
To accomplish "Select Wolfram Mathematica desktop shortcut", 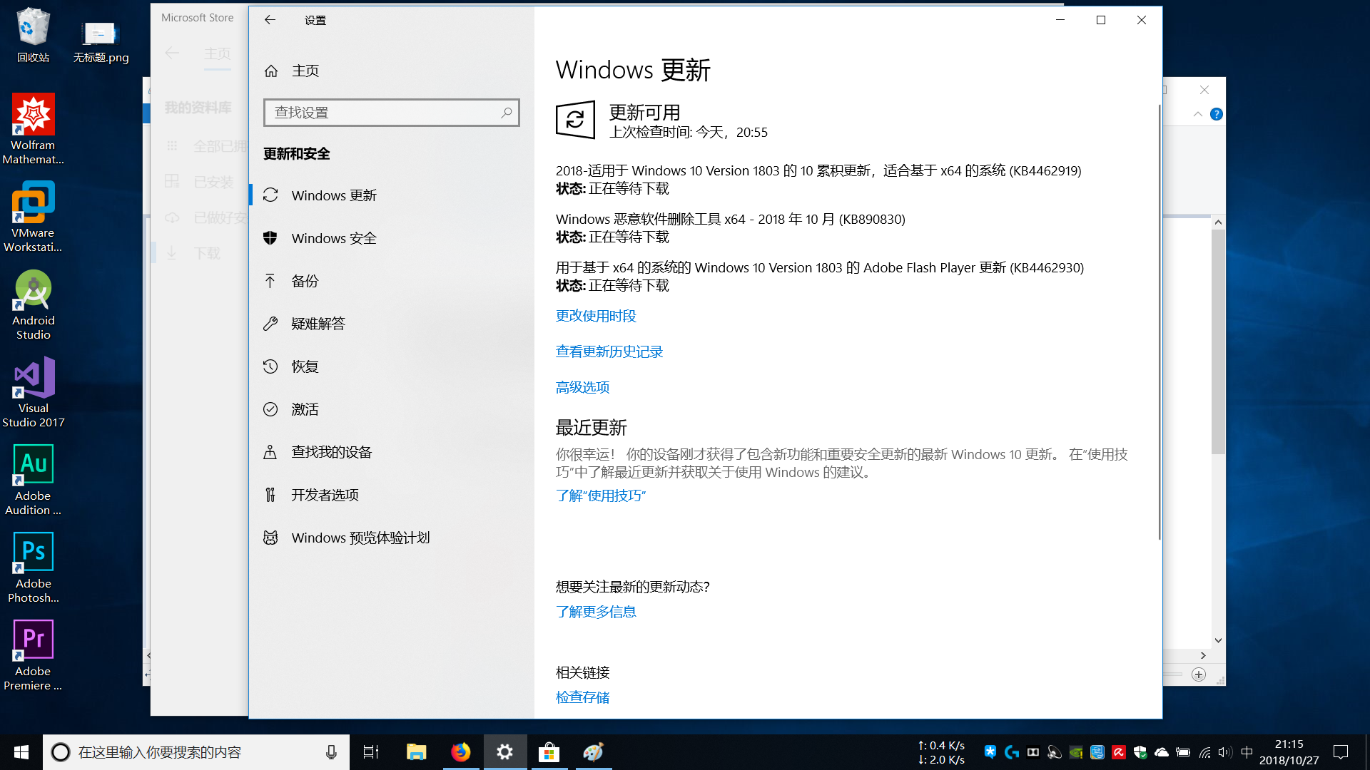I will pos(33,130).
